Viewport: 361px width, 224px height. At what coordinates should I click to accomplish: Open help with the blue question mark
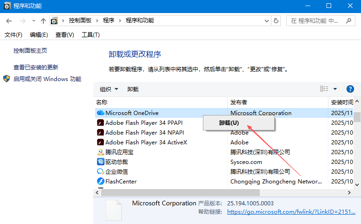[350, 89]
